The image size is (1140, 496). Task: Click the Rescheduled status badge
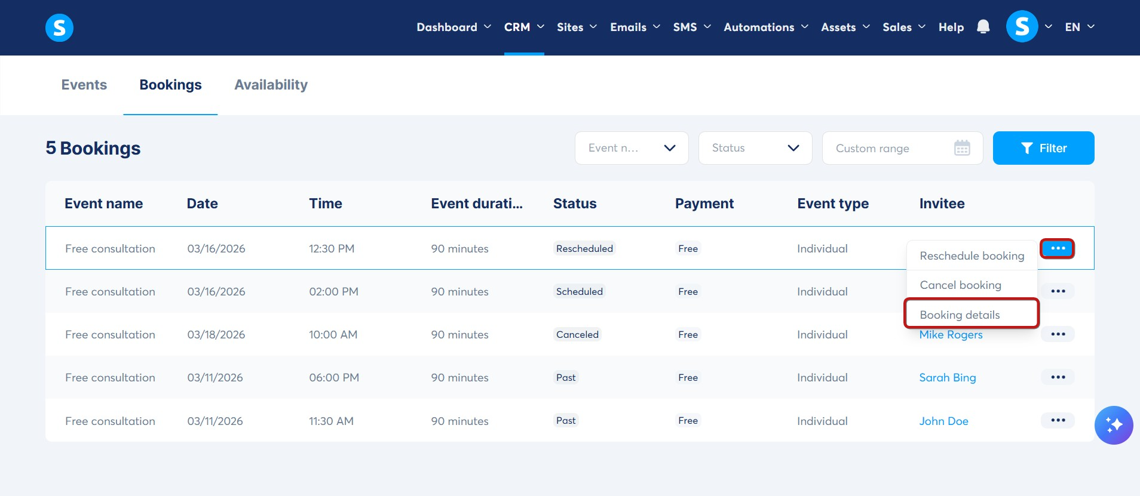(x=584, y=248)
